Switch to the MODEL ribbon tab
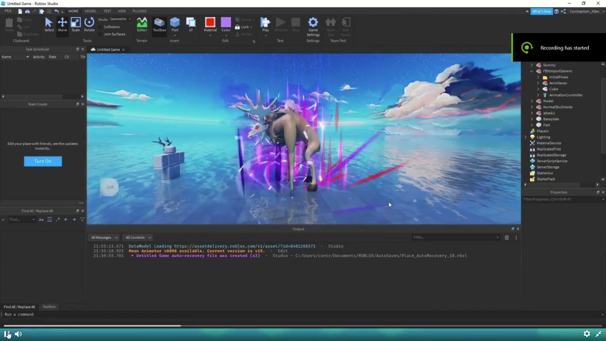606x341 pixels. tap(90, 11)
